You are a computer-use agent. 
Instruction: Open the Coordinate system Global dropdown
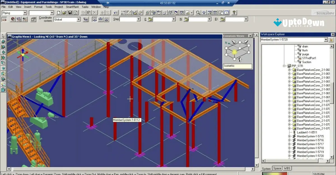[79, 19]
